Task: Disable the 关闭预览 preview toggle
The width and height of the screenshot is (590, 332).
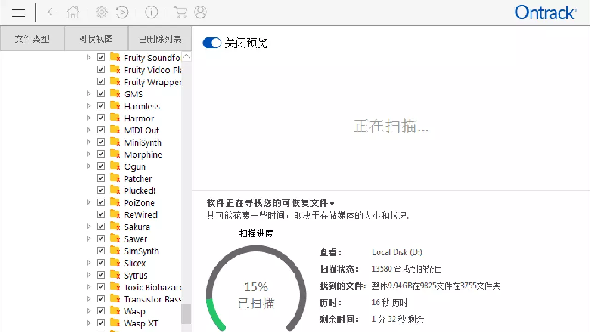Action: point(212,42)
